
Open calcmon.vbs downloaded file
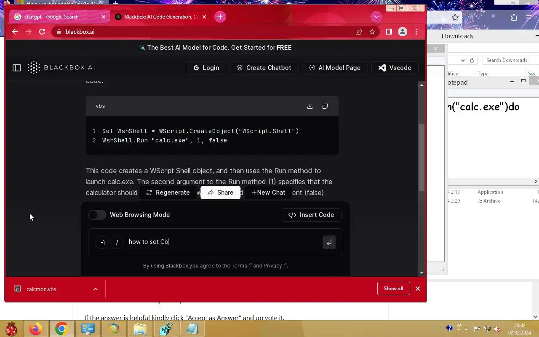click(x=41, y=289)
